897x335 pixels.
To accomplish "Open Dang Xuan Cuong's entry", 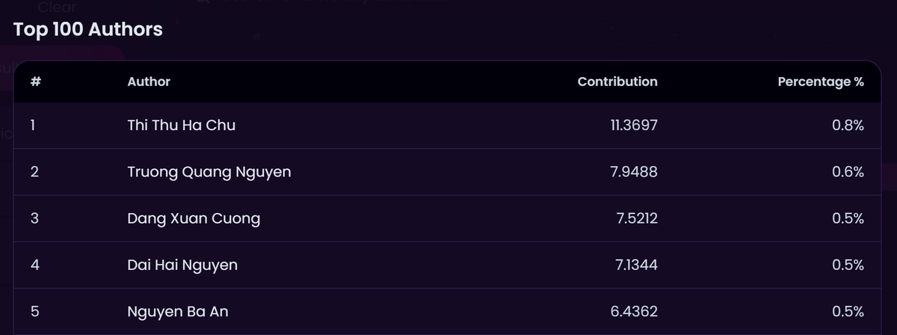I will click(194, 218).
